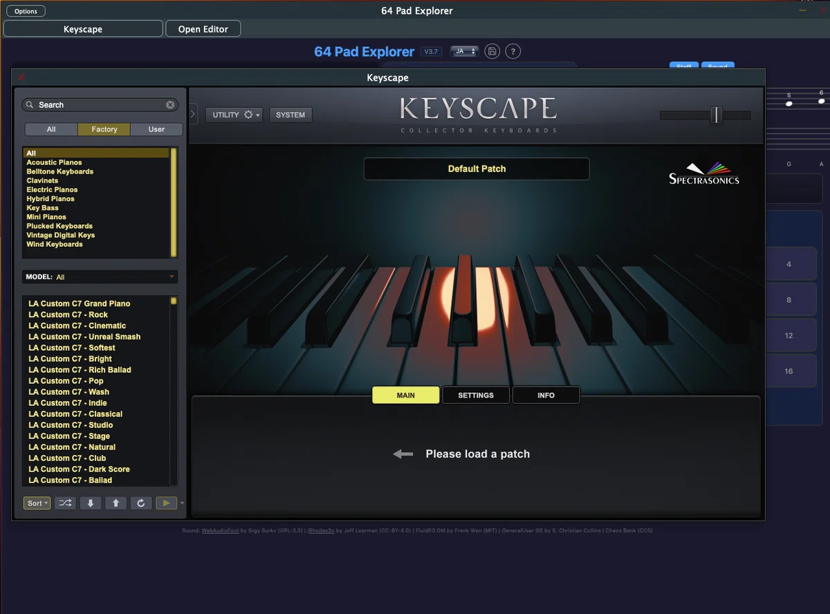Load LA Custom C7 - Unreal Smash patch
Image resolution: width=830 pixels, height=614 pixels.
pos(84,337)
